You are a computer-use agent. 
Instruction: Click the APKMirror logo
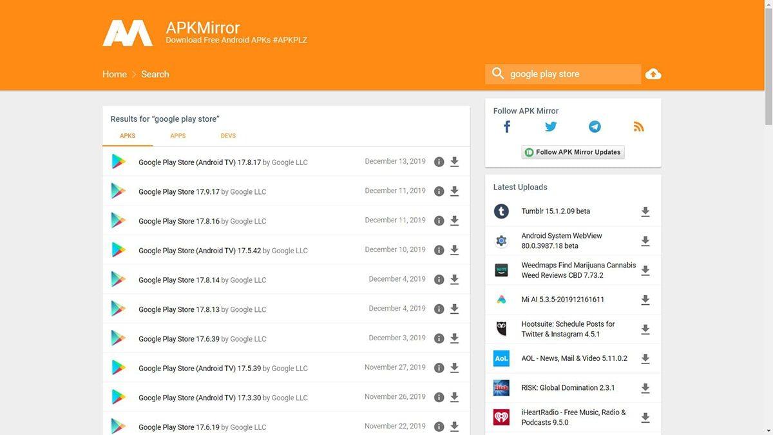pyautogui.click(x=128, y=31)
